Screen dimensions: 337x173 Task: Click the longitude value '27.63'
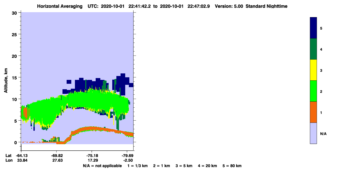coord(57,160)
